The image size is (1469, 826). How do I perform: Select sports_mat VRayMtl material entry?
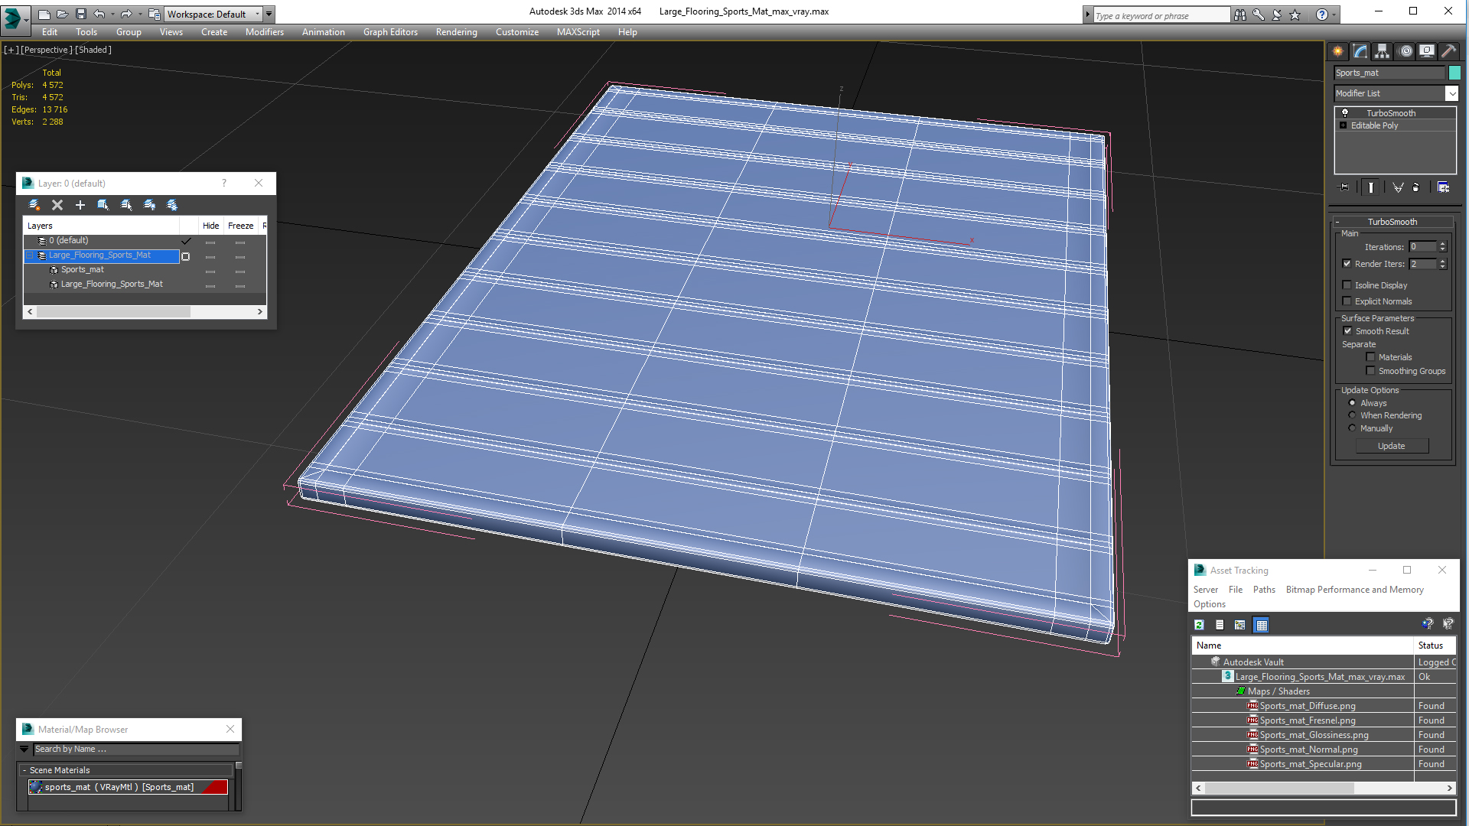pyautogui.click(x=128, y=787)
